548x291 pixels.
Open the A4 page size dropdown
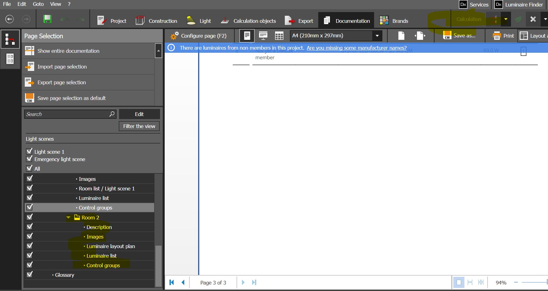377,35
